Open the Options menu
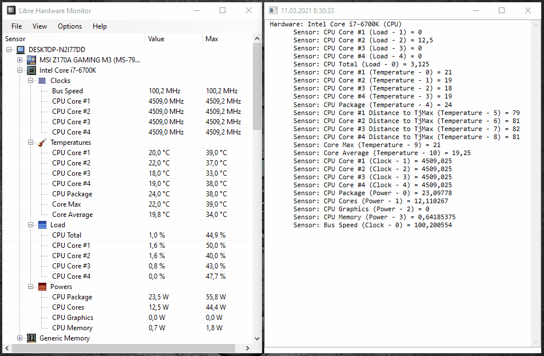The image size is (544, 356). (x=69, y=26)
